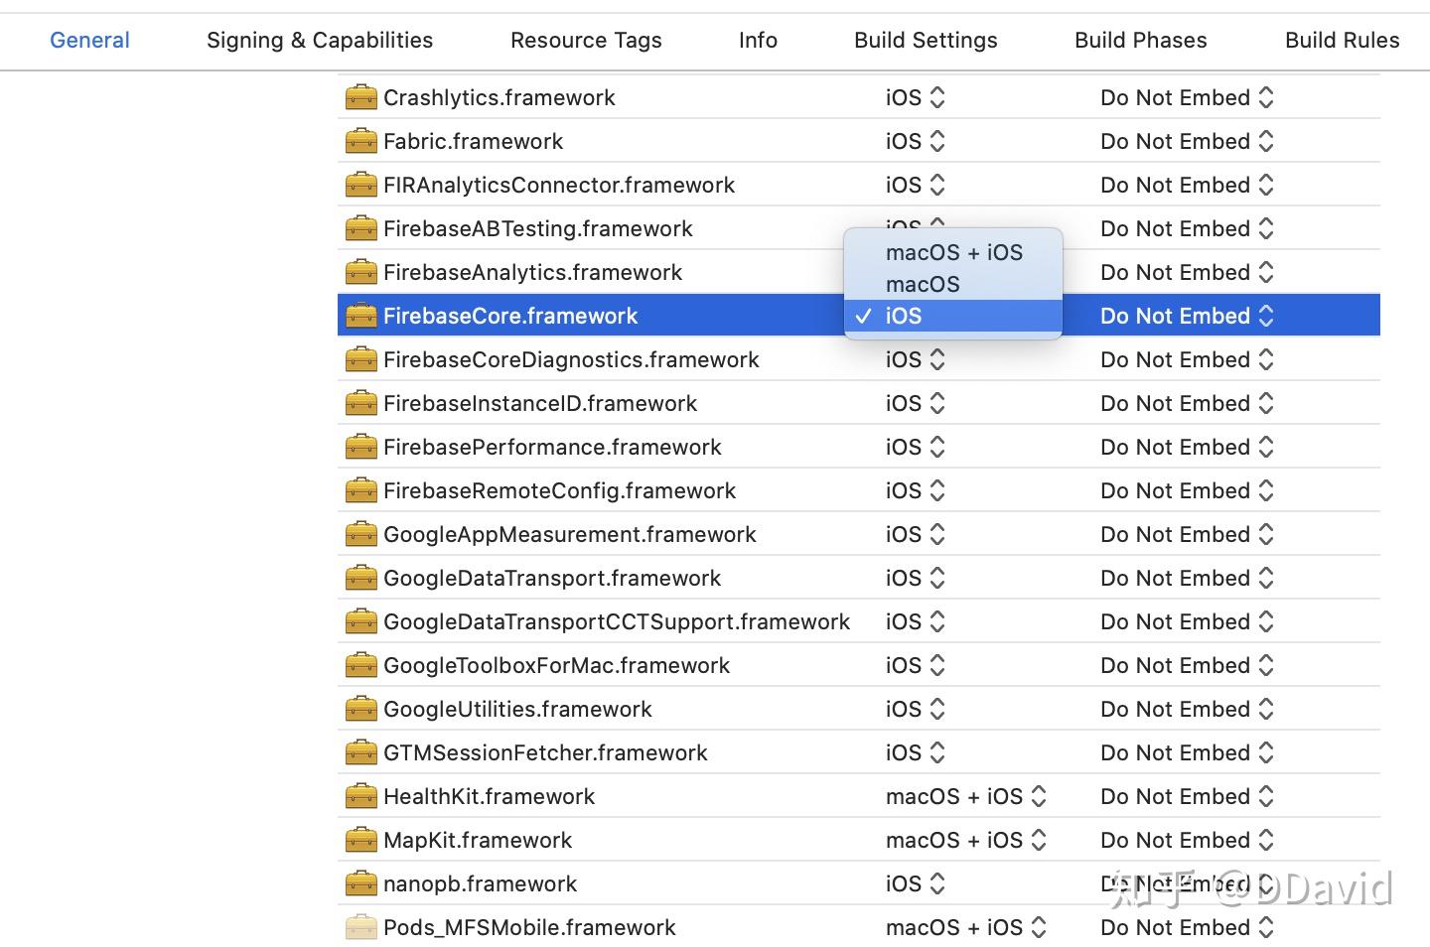The width and height of the screenshot is (1430, 947).
Task: Click the FirebasePerformance.framework toolbox icon
Action: pos(360,447)
